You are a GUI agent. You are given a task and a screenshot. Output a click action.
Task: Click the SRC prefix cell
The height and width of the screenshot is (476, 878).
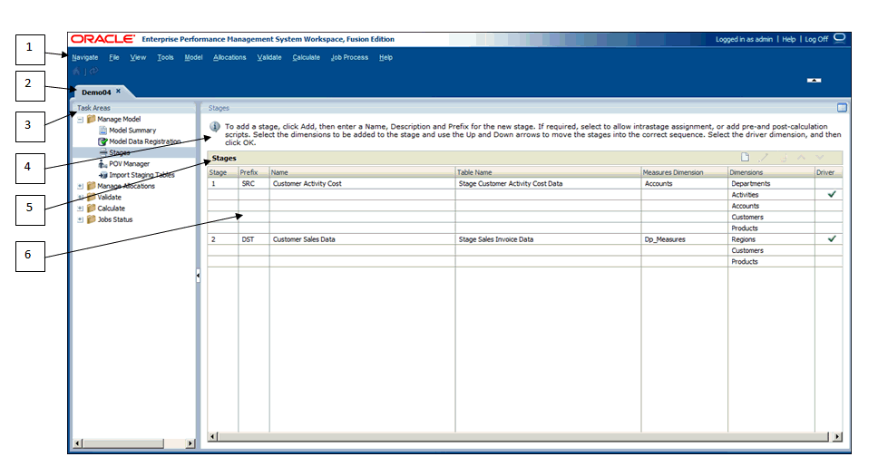[254, 183]
